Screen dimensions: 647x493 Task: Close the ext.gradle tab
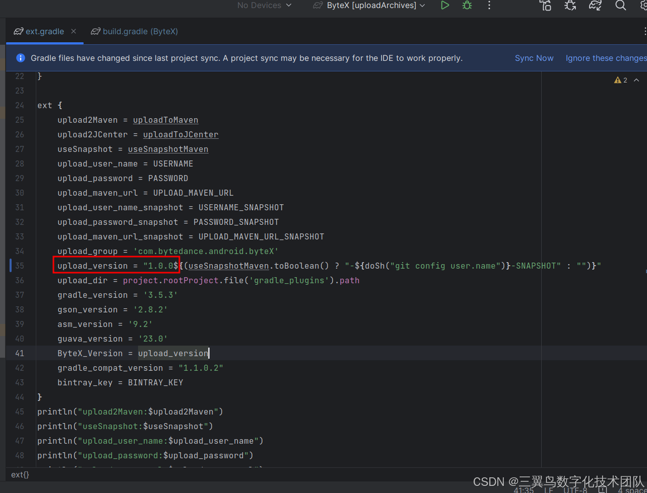(x=73, y=31)
